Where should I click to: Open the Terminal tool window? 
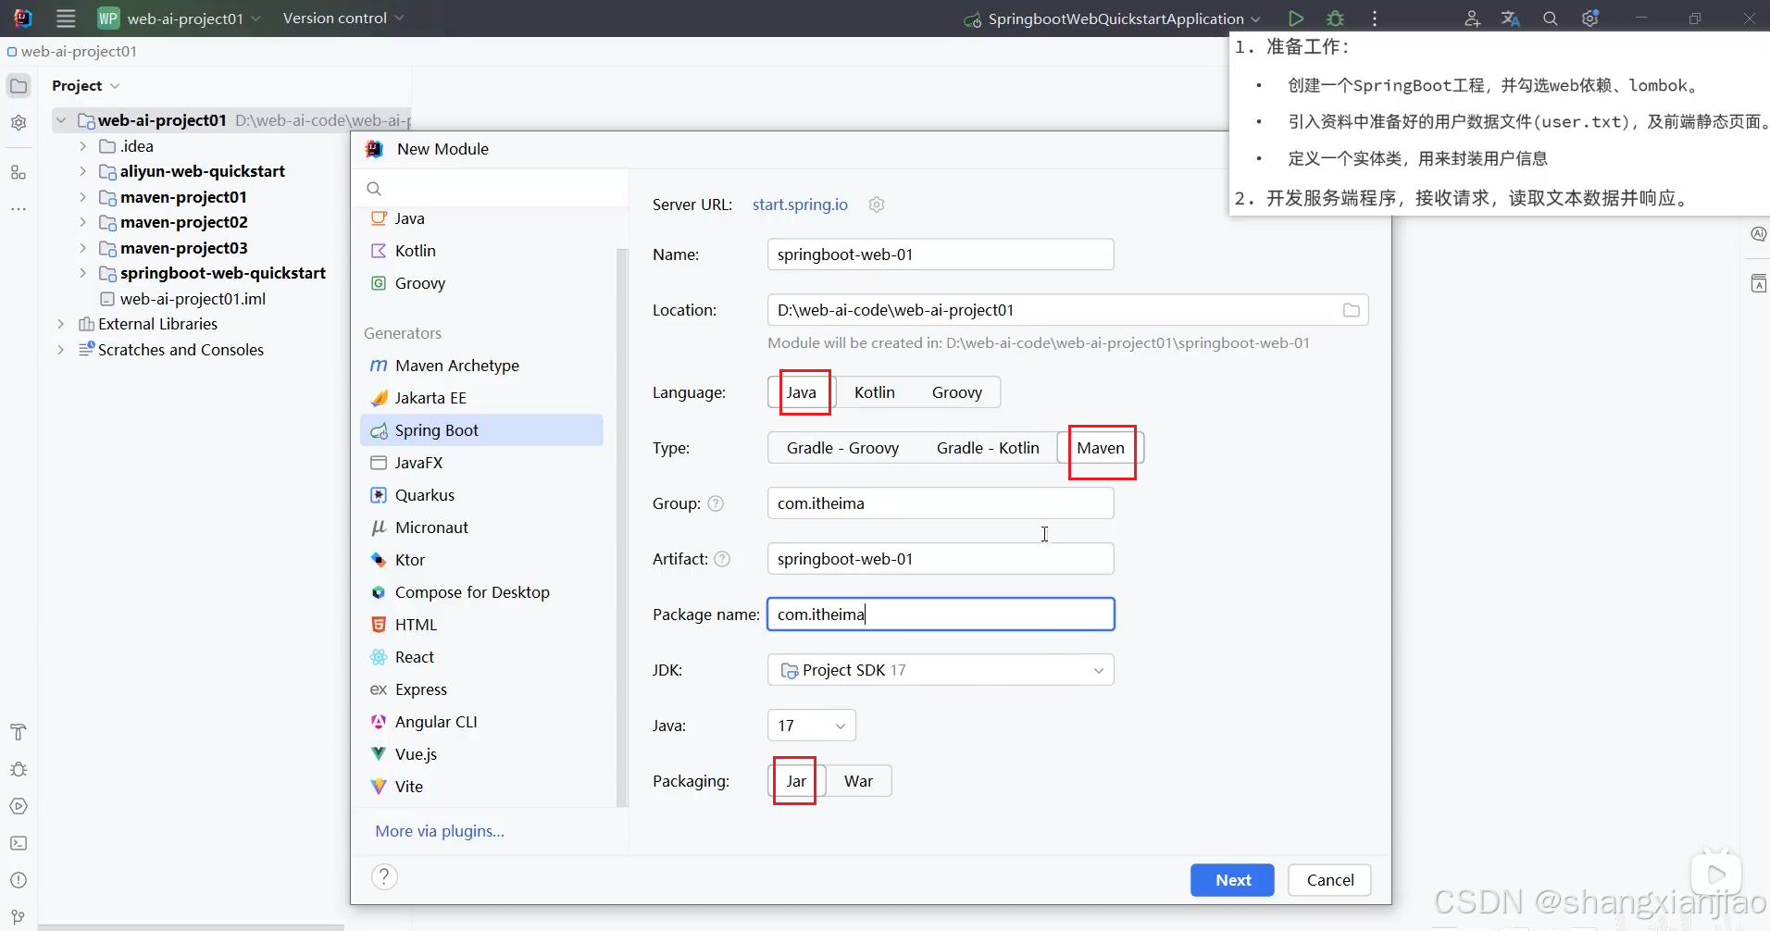[x=19, y=843]
